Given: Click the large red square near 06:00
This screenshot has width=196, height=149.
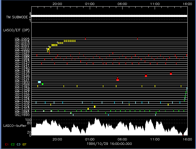Looking at the screenshot, I should (118, 80).
